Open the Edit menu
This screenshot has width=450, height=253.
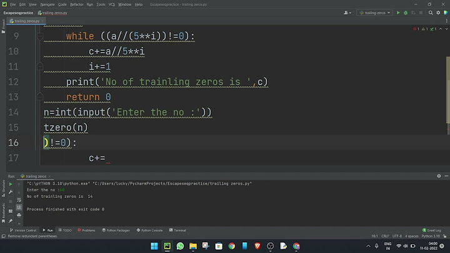coord(22,4)
